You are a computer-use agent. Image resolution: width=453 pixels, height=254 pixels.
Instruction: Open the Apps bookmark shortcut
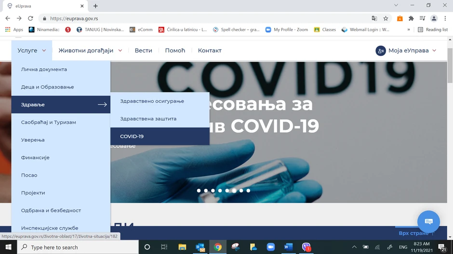click(x=14, y=30)
